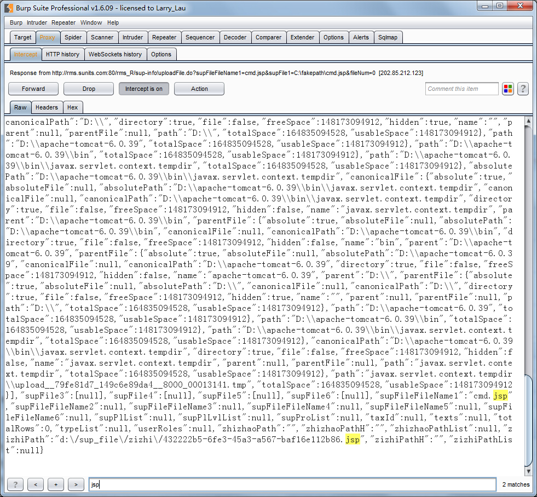This screenshot has width=537, height=497.
Task: Open the HTTP history sub-tab
Action: (62, 54)
